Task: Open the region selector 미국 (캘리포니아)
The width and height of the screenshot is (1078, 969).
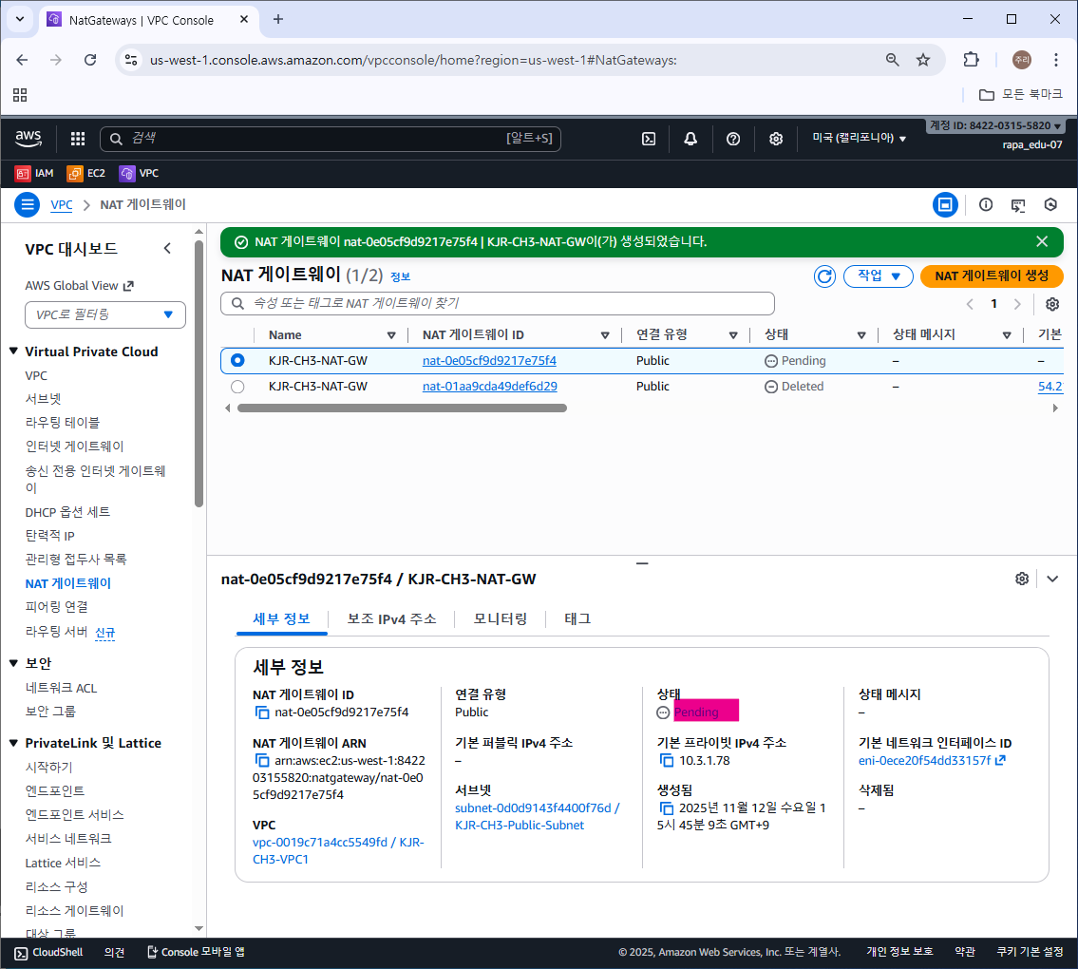Action: click(x=859, y=139)
